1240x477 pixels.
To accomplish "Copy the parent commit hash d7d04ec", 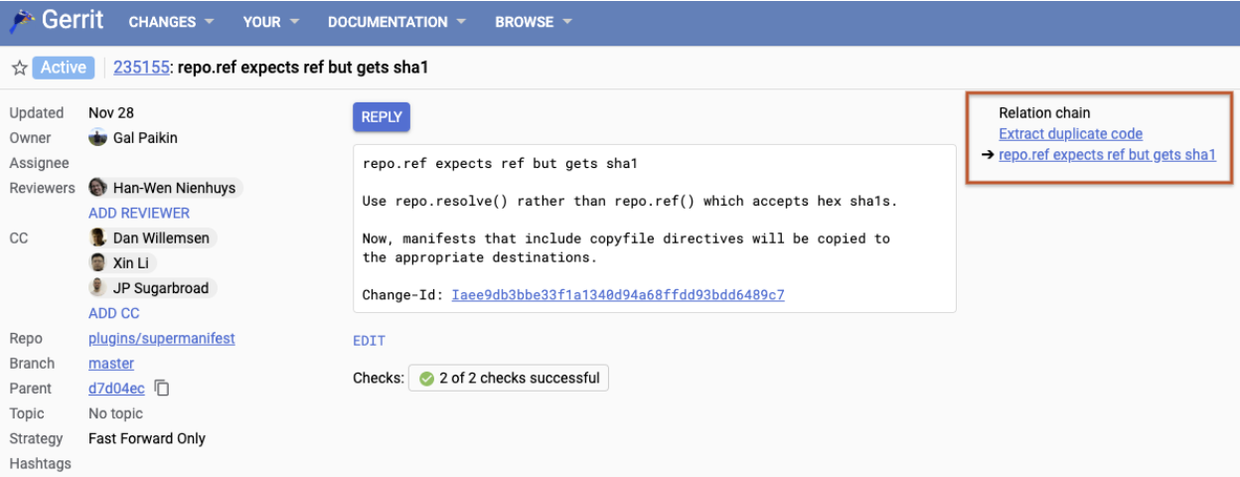I will (x=162, y=389).
